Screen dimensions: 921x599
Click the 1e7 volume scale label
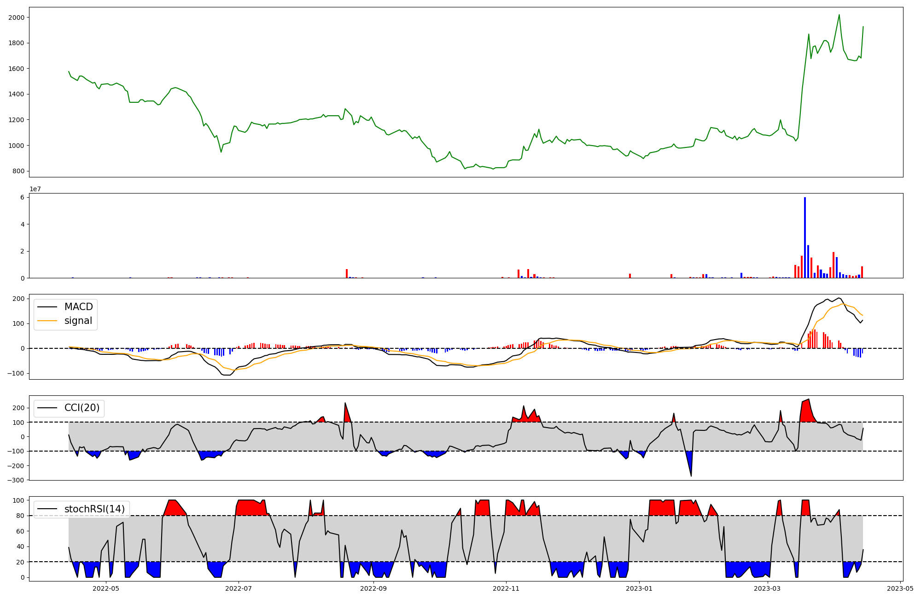click(35, 189)
